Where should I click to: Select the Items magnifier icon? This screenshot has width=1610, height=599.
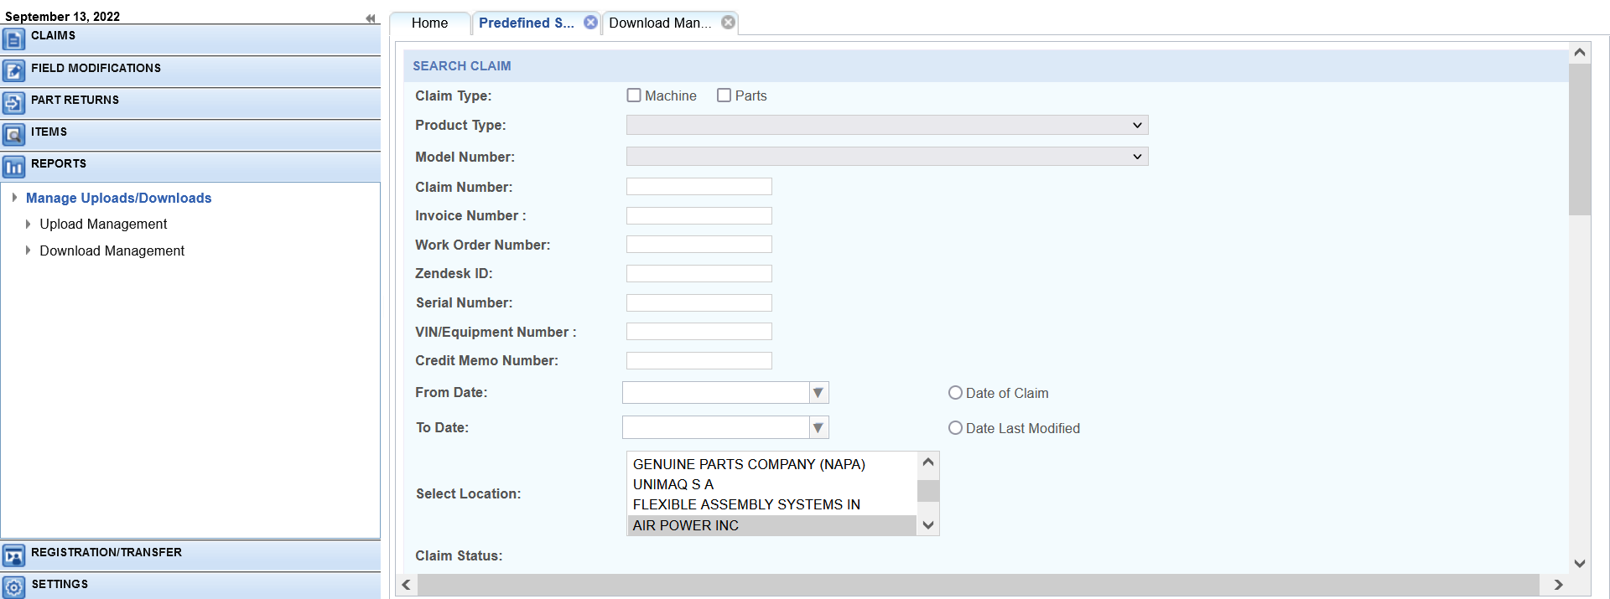tap(13, 135)
